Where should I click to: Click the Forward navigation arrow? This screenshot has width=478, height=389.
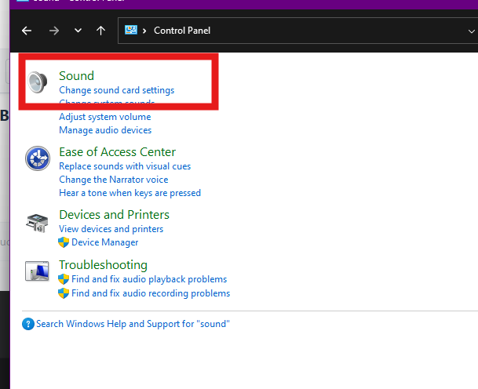point(54,31)
